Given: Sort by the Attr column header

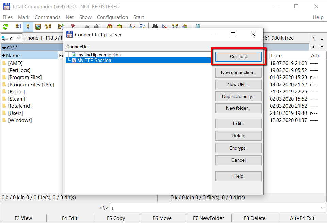Looking at the screenshot, I should coord(317,56).
